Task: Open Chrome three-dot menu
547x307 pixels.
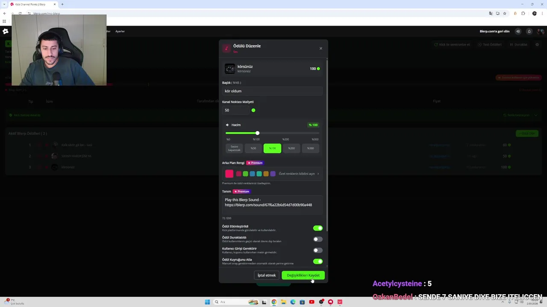Action: click(x=542, y=13)
